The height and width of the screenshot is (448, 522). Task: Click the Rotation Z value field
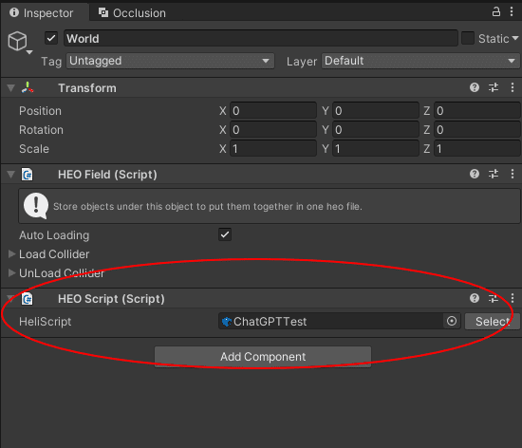tap(477, 130)
